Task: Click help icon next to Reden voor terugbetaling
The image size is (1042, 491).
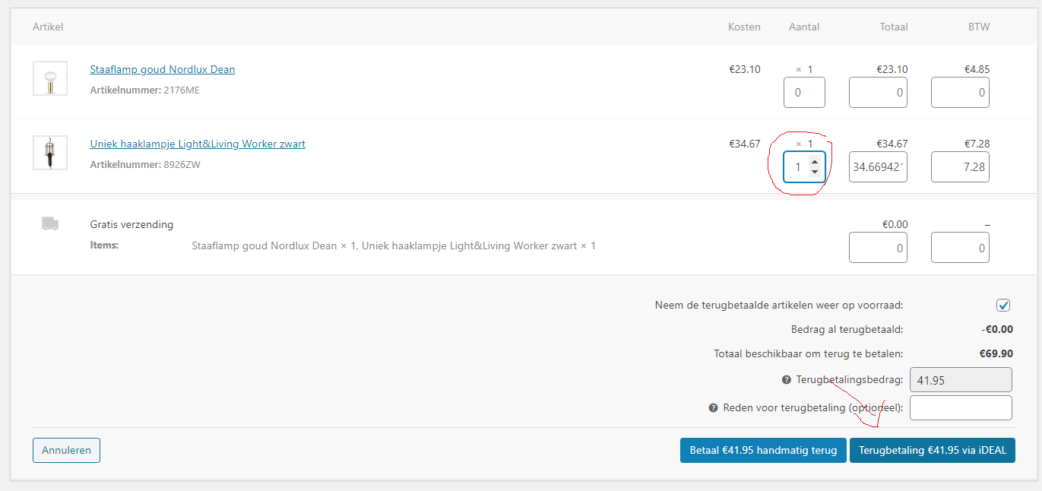Action: [x=713, y=408]
